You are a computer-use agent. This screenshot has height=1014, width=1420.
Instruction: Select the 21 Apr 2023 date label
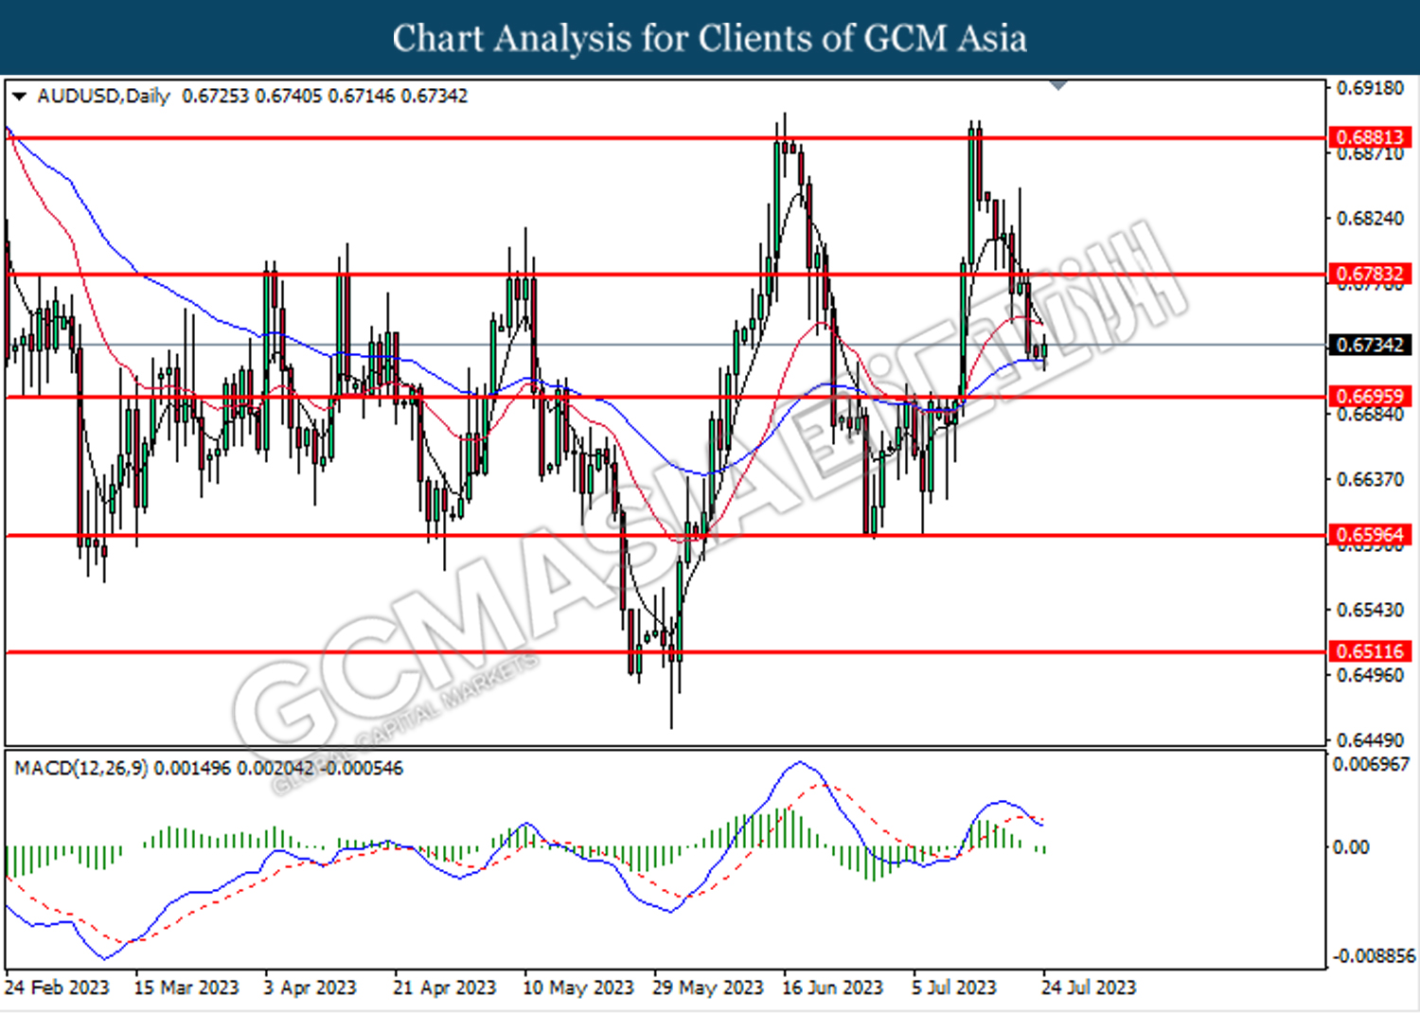tap(445, 987)
